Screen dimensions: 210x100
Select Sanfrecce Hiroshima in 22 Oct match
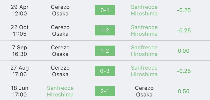144,30
